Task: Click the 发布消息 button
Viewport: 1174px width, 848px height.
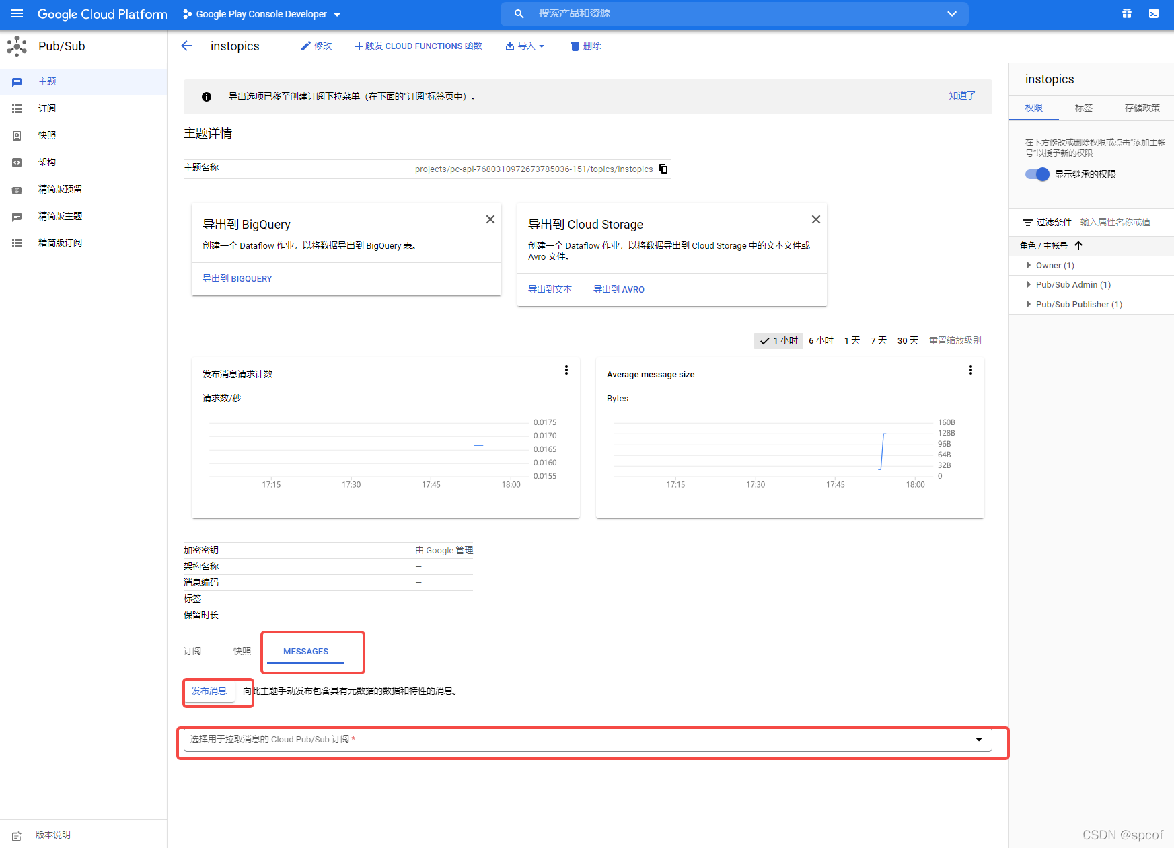Action: [209, 691]
